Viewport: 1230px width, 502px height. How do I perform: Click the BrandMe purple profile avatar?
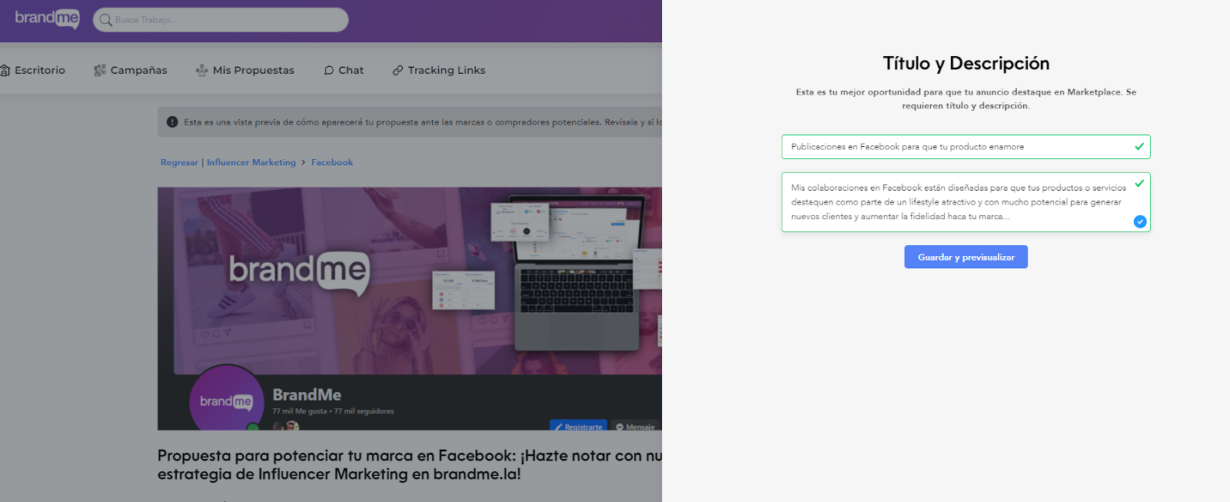point(226,399)
